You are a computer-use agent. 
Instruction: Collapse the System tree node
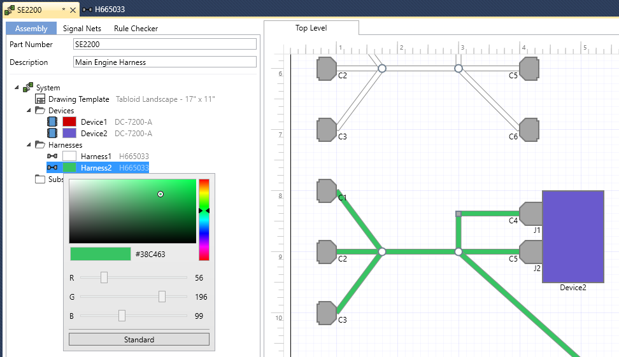pyautogui.click(x=17, y=88)
